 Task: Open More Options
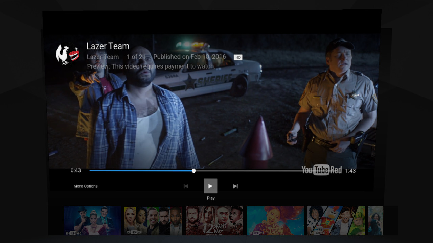click(x=86, y=186)
